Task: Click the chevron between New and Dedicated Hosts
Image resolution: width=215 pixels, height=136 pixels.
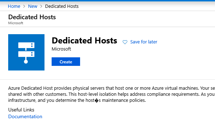Action: [41, 6]
